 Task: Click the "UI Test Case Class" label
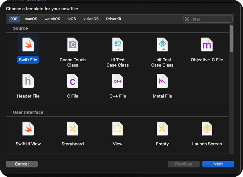(118, 62)
